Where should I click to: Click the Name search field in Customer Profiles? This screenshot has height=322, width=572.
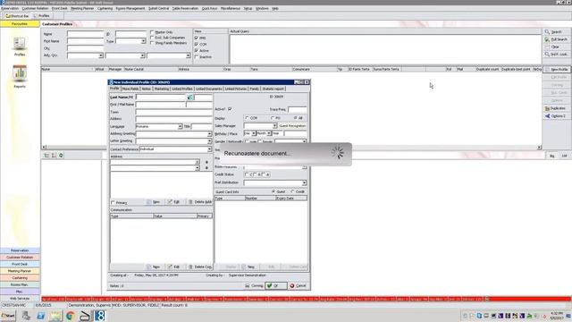(x=86, y=34)
